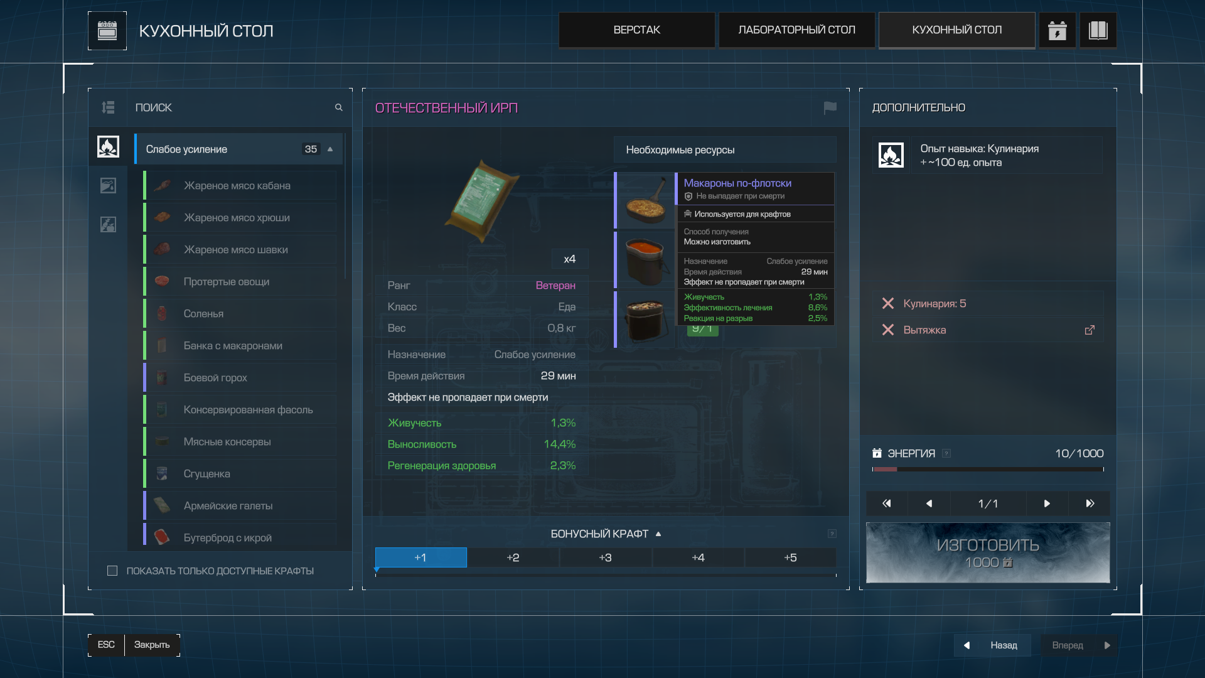Switch to ЛАБОРАТОРНЫЙ СТОЛ tab
Viewport: 1205px width, 678px height.
tap(796, 30)
